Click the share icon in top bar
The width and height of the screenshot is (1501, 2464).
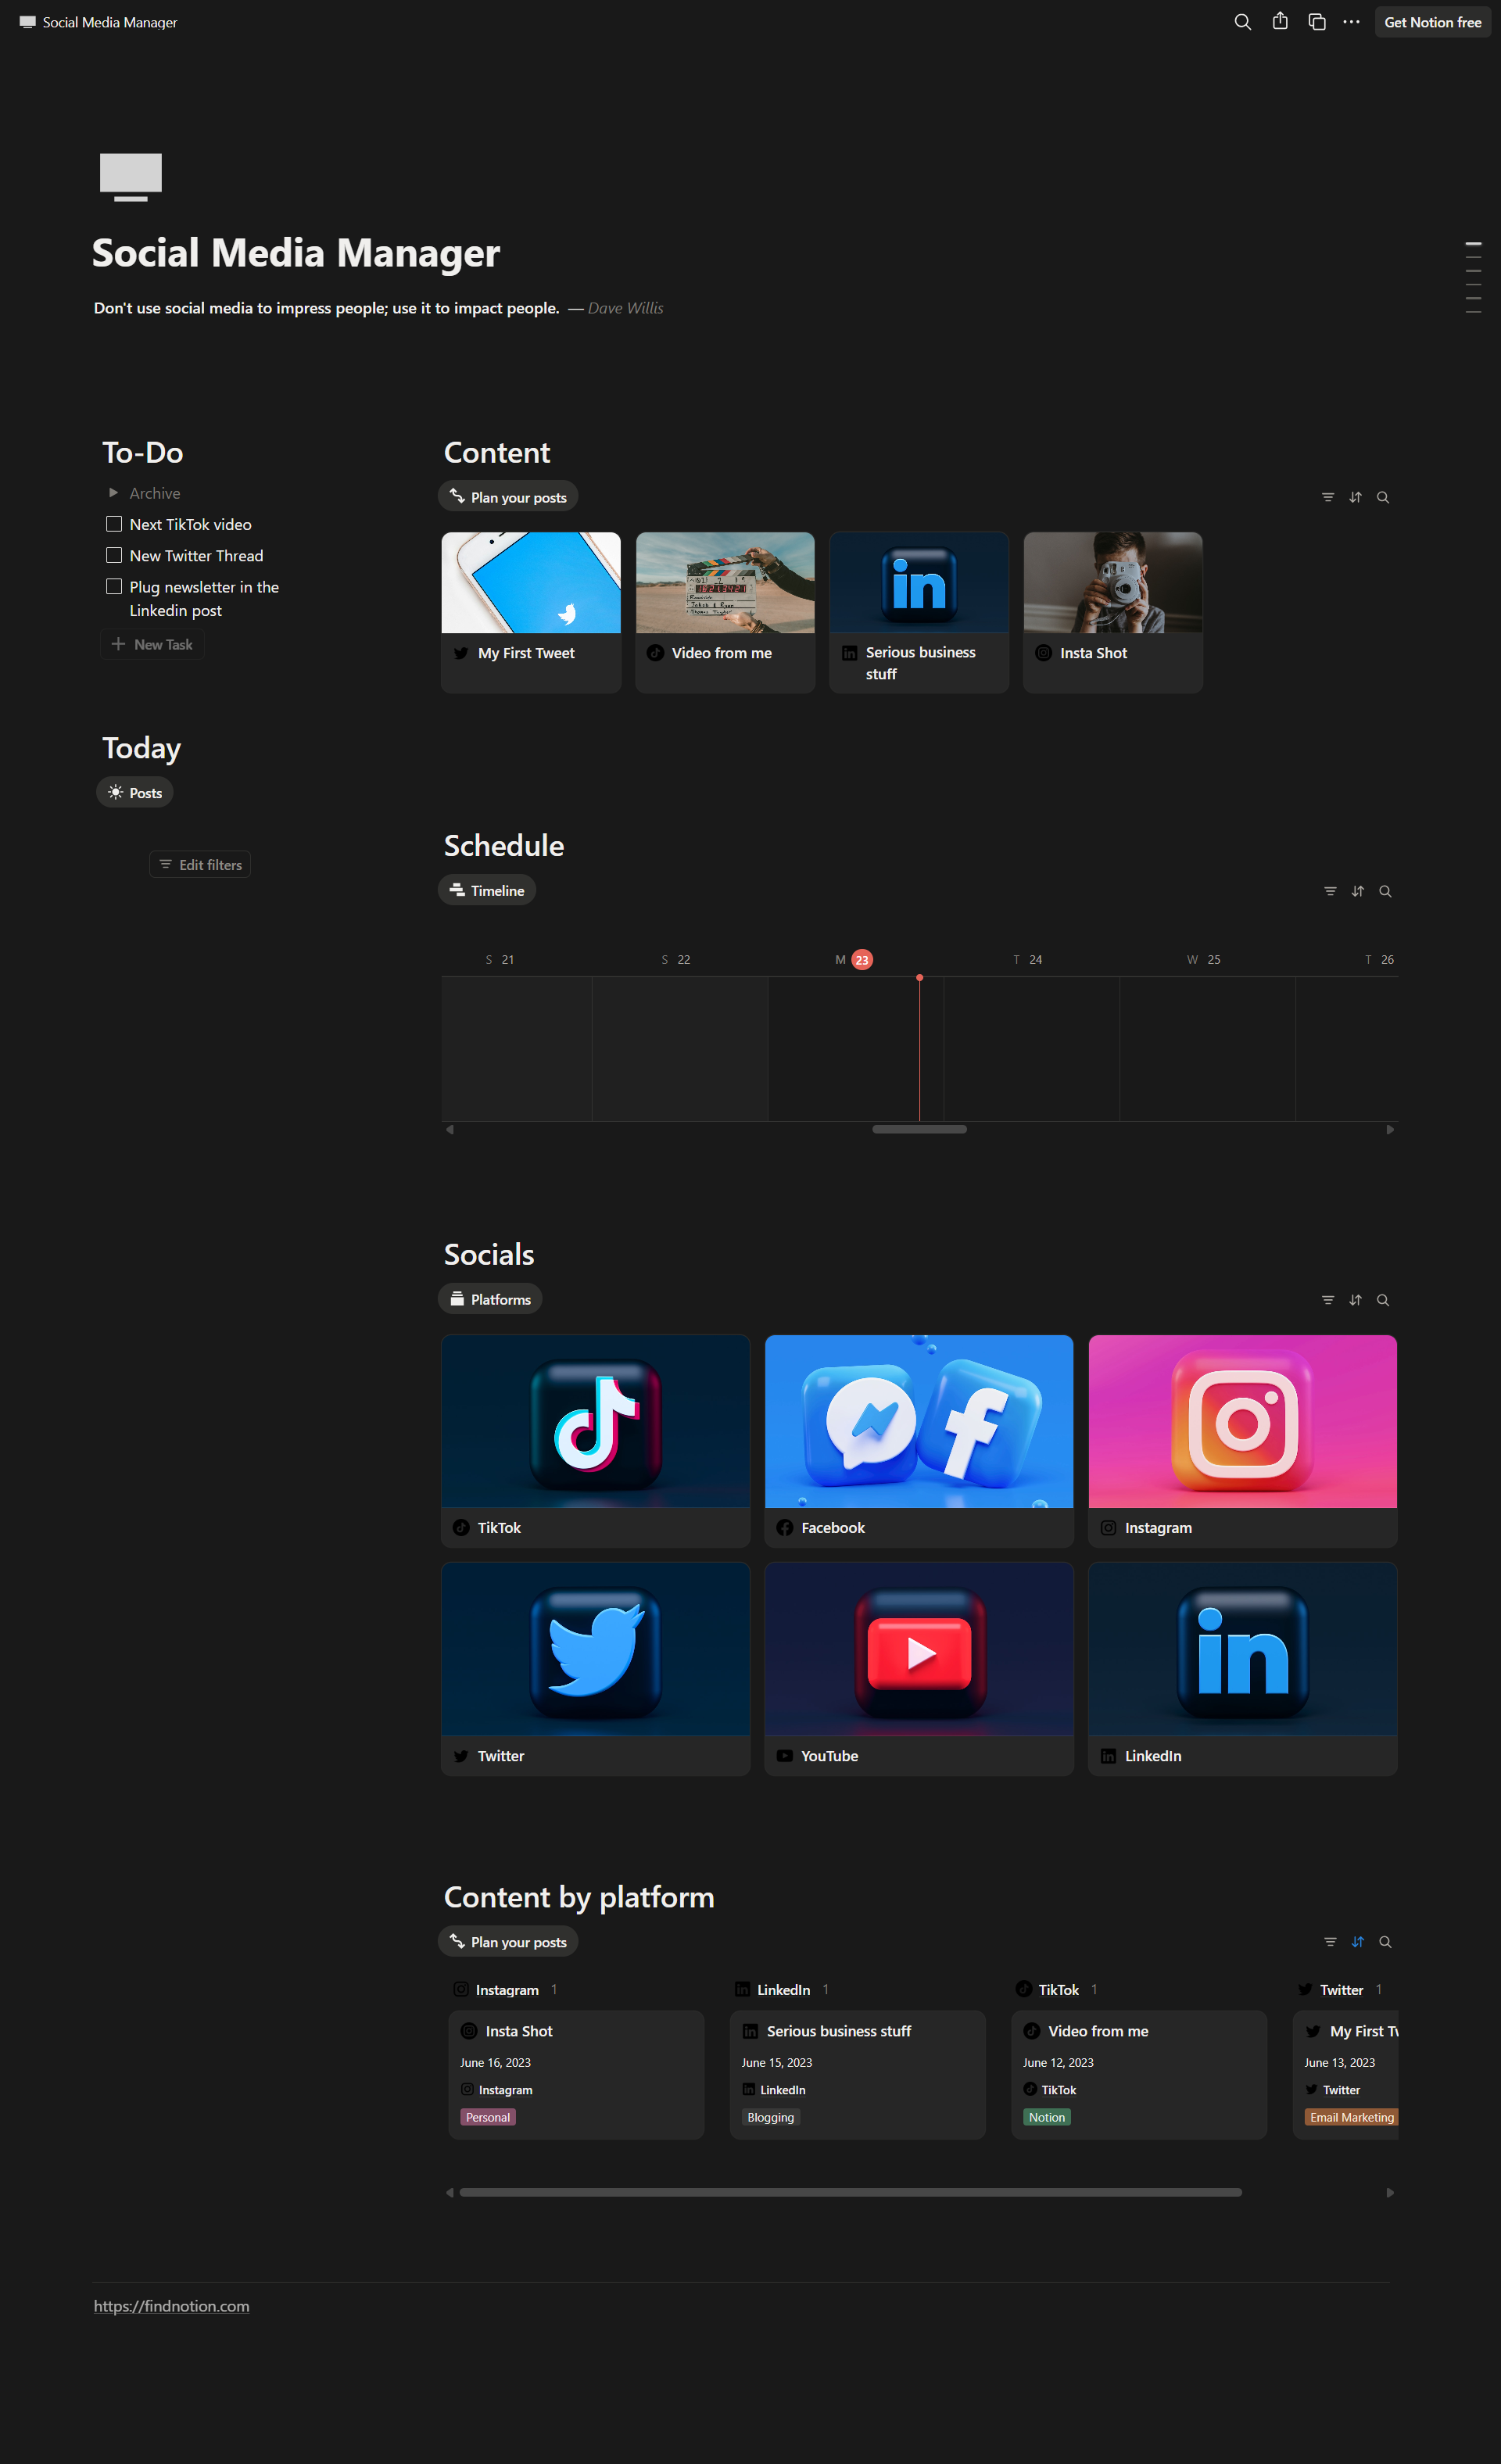coord(1280,21)
